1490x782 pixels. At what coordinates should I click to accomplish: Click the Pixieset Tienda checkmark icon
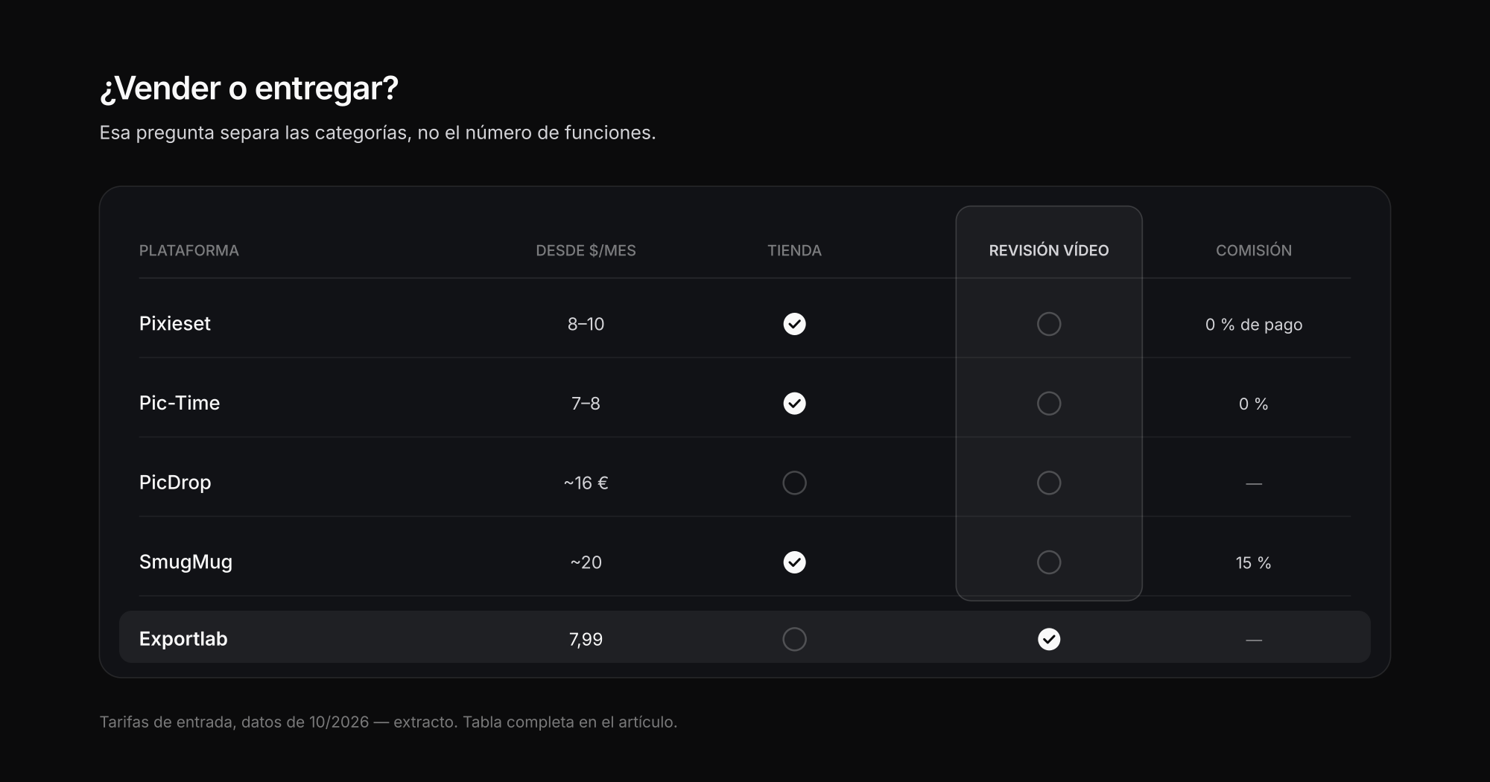(x=794, y=324)
